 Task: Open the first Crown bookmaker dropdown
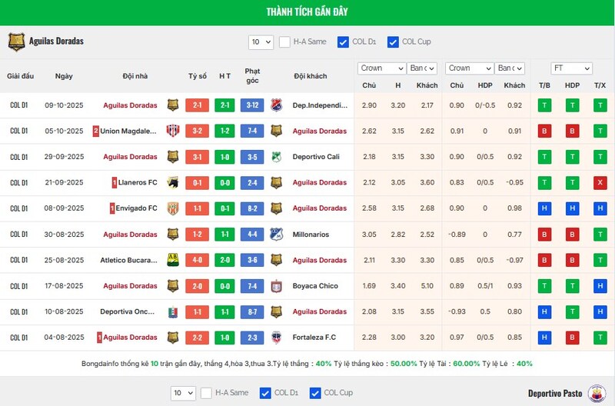(381, 68)
